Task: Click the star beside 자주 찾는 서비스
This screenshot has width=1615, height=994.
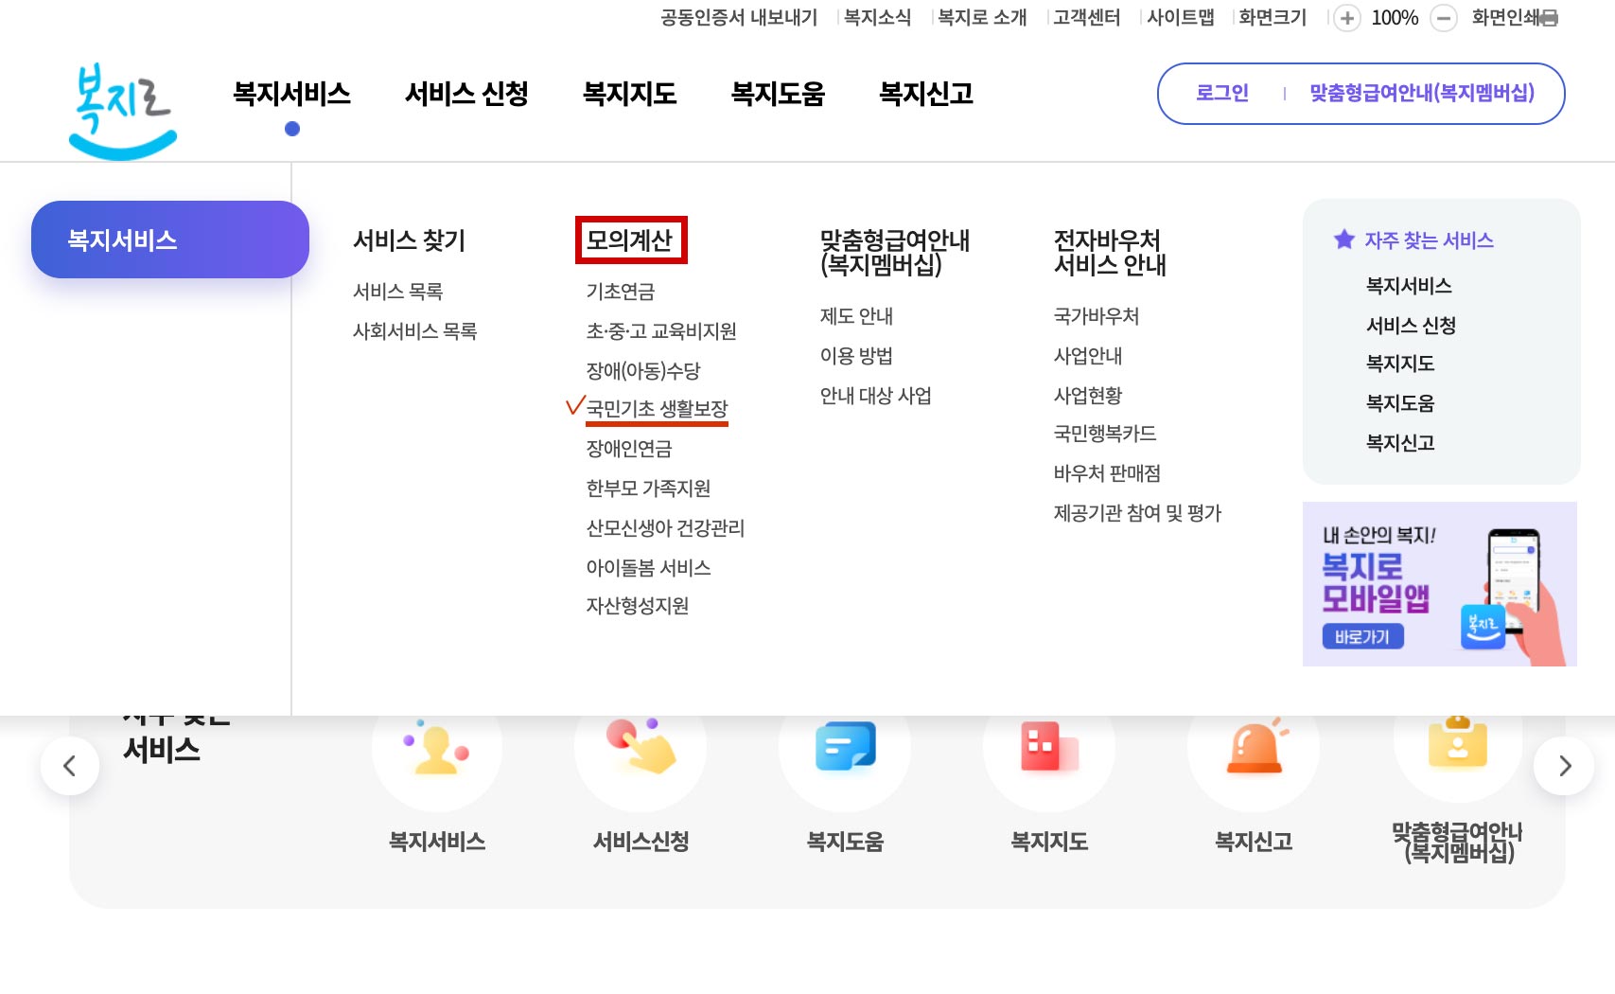Action: click(x=1343, y=240)
